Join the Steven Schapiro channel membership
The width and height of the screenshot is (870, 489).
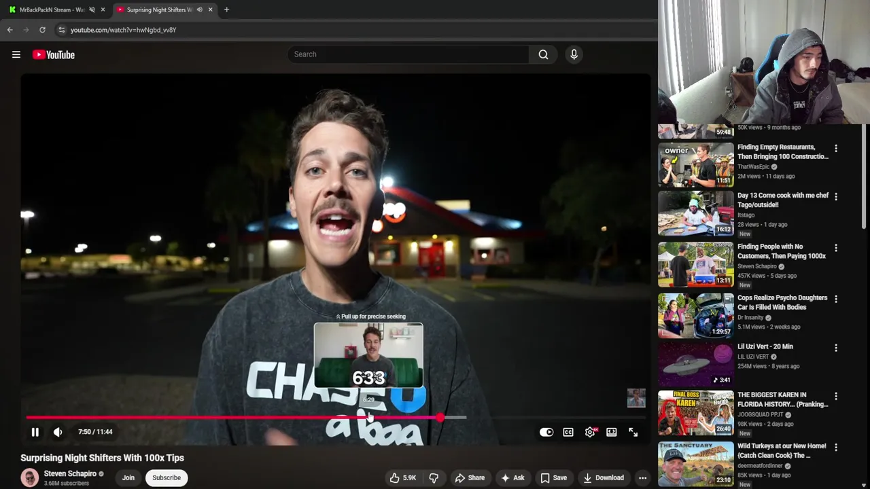point(128,477)
